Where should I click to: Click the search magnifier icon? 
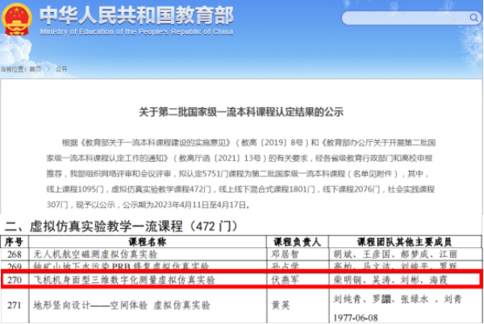474,18
